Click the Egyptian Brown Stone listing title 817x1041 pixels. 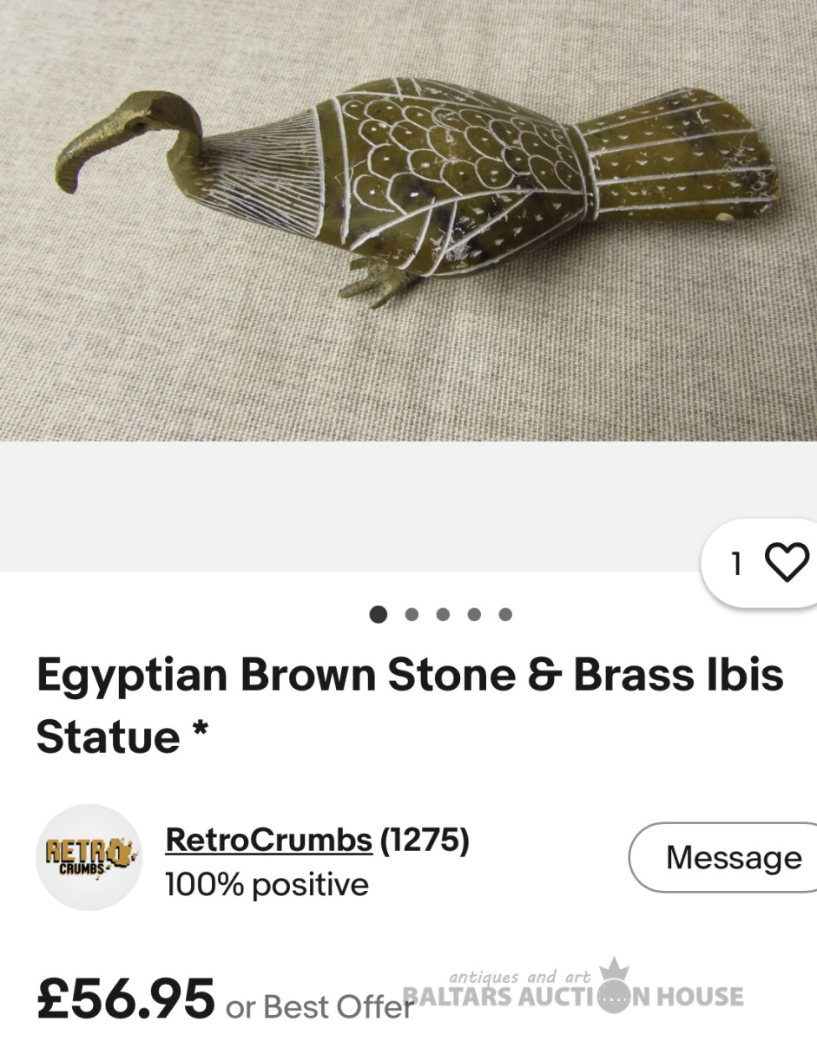[410, 705]
